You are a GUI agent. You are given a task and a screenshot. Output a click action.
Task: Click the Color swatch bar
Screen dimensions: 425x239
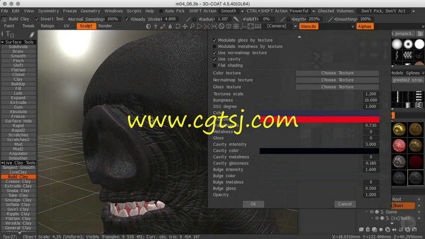click(319, 113)
